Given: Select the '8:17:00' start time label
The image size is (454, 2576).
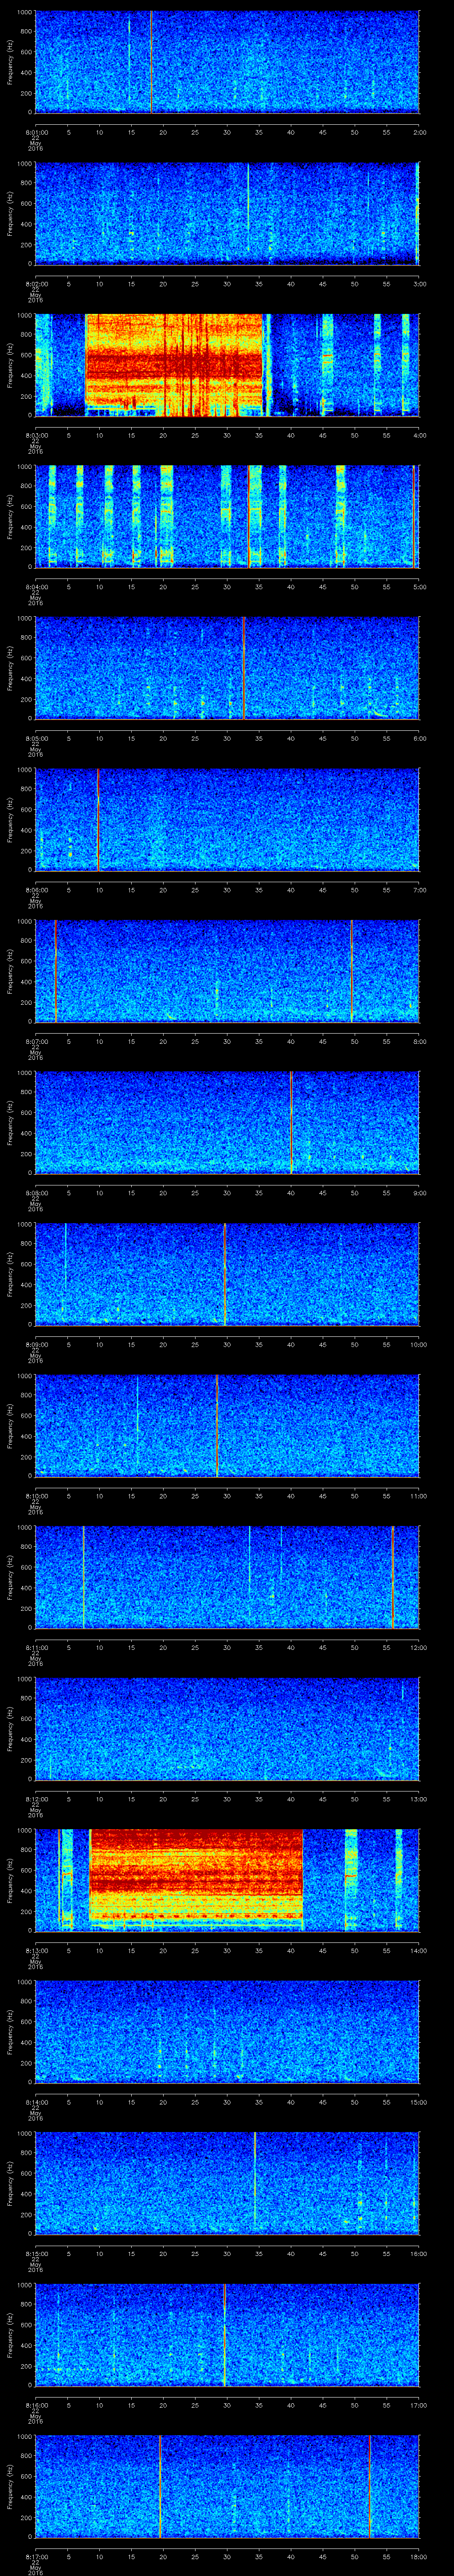Looking at the screenshot, I should (x=36, y=2557).
